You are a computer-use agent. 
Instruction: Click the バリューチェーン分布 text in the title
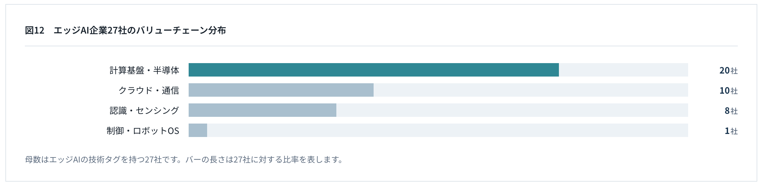(x=181, y=30)
